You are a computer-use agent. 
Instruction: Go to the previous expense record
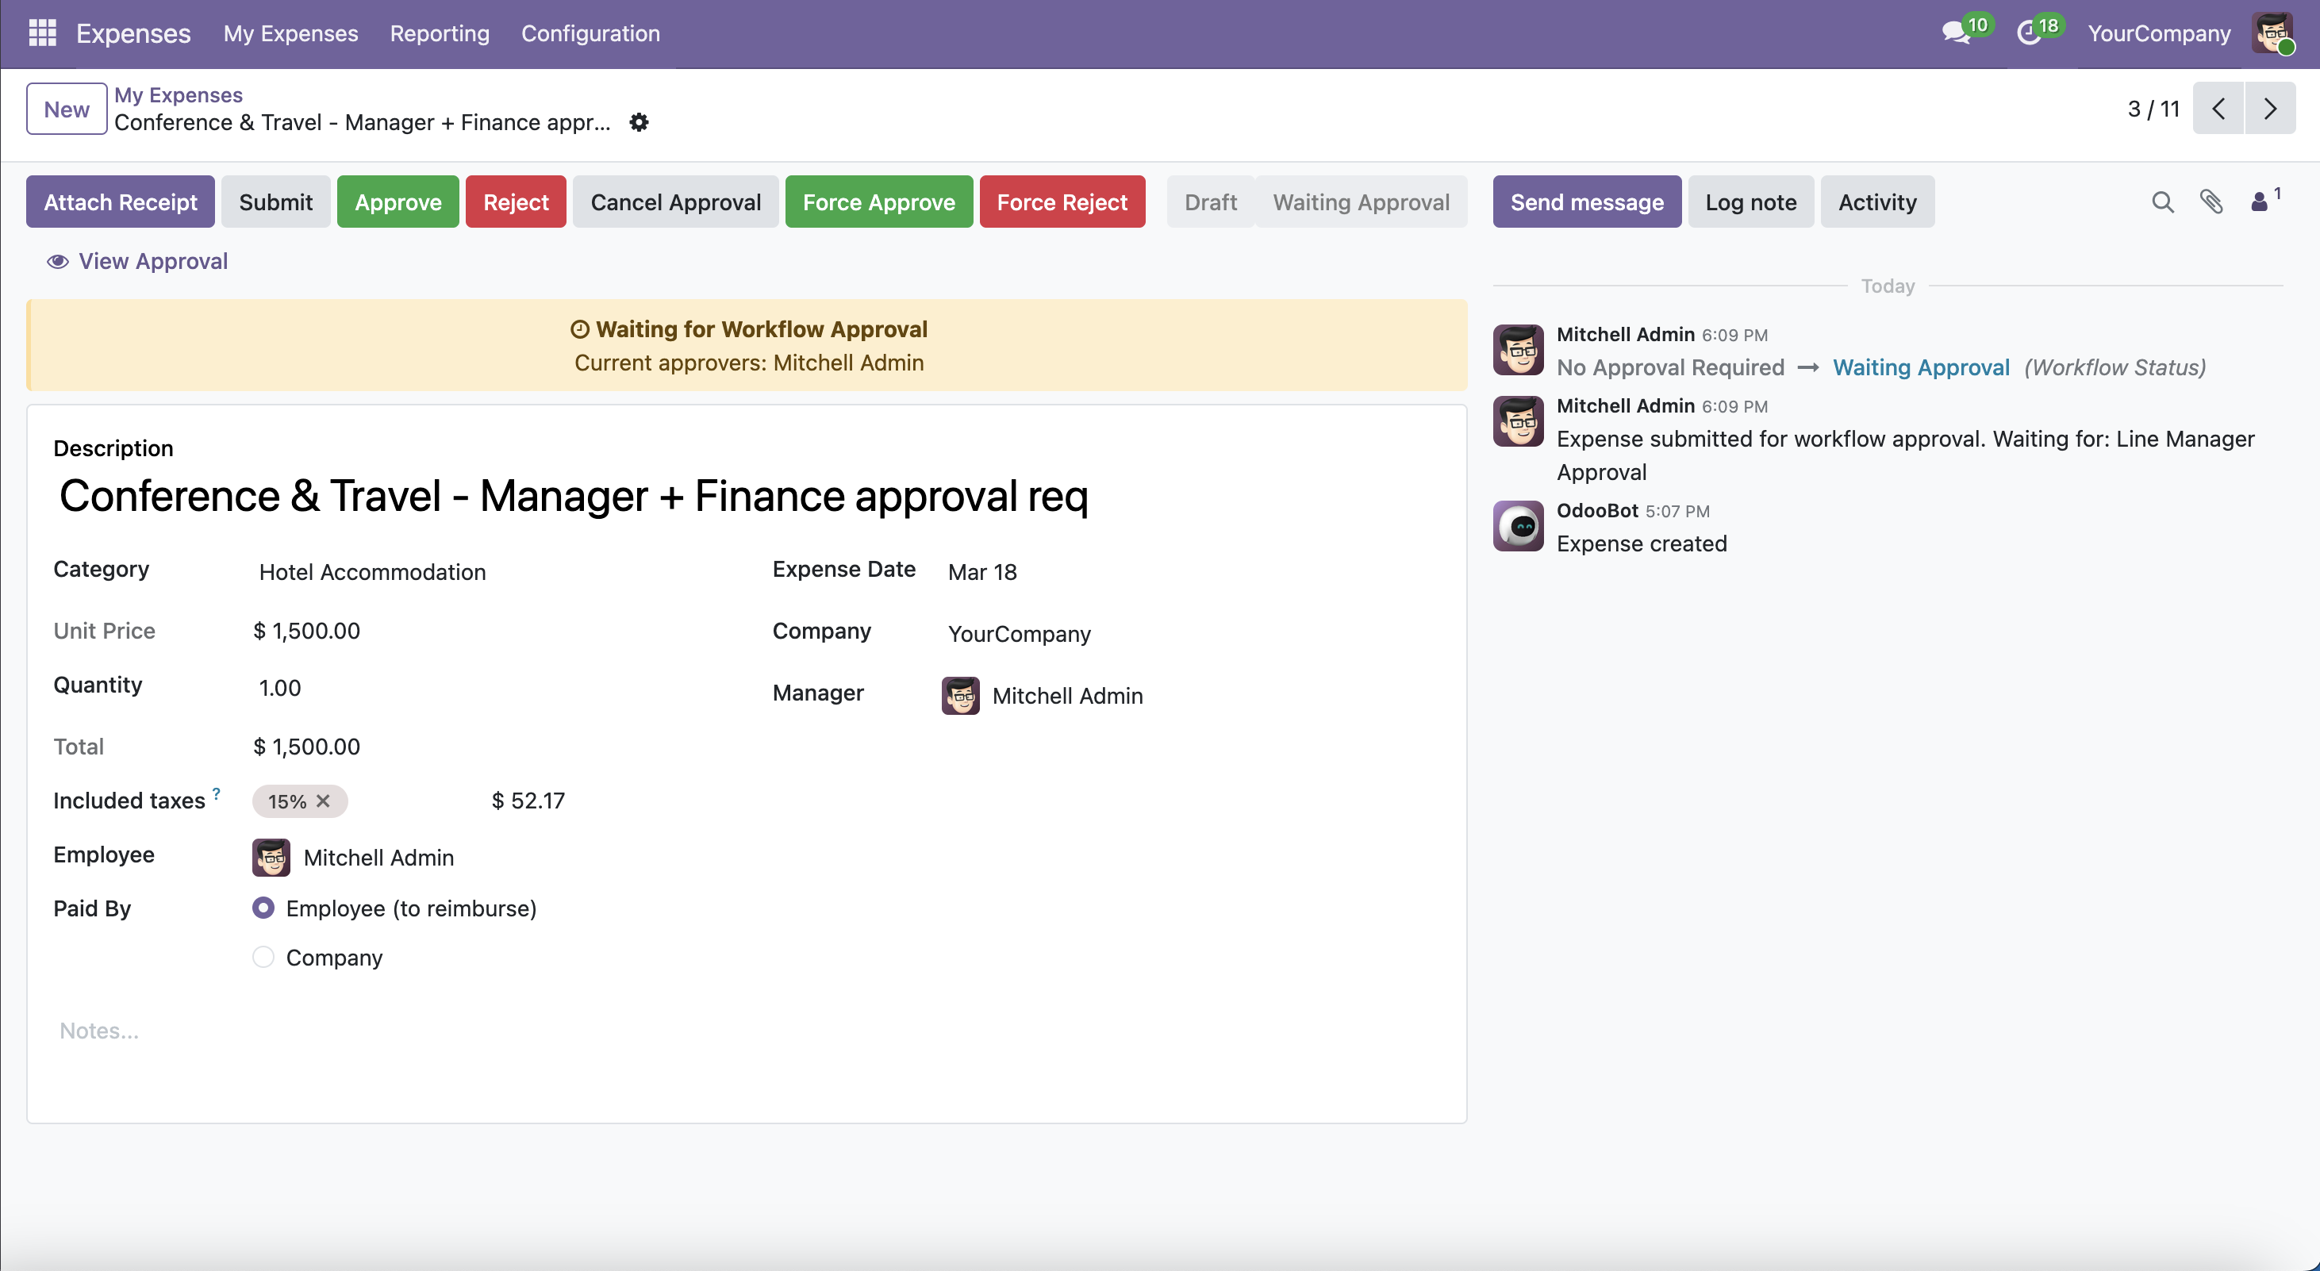2218,108
